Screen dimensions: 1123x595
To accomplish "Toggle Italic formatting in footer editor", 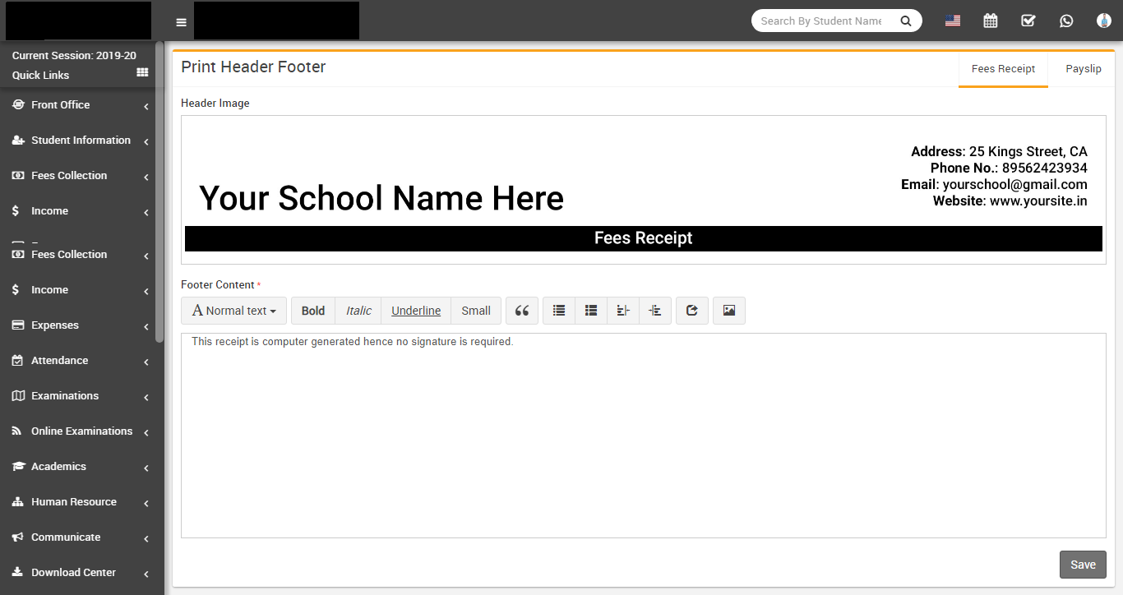I will [x=358, y=311].
